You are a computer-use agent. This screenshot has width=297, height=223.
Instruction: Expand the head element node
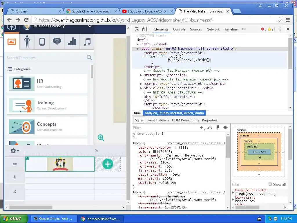[x=138, y=44]
